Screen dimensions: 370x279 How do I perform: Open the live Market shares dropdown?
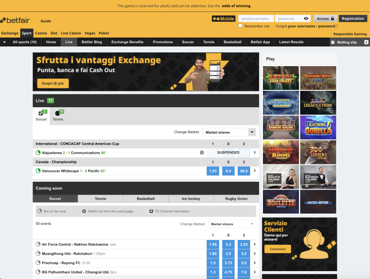[x=229, y=132]
